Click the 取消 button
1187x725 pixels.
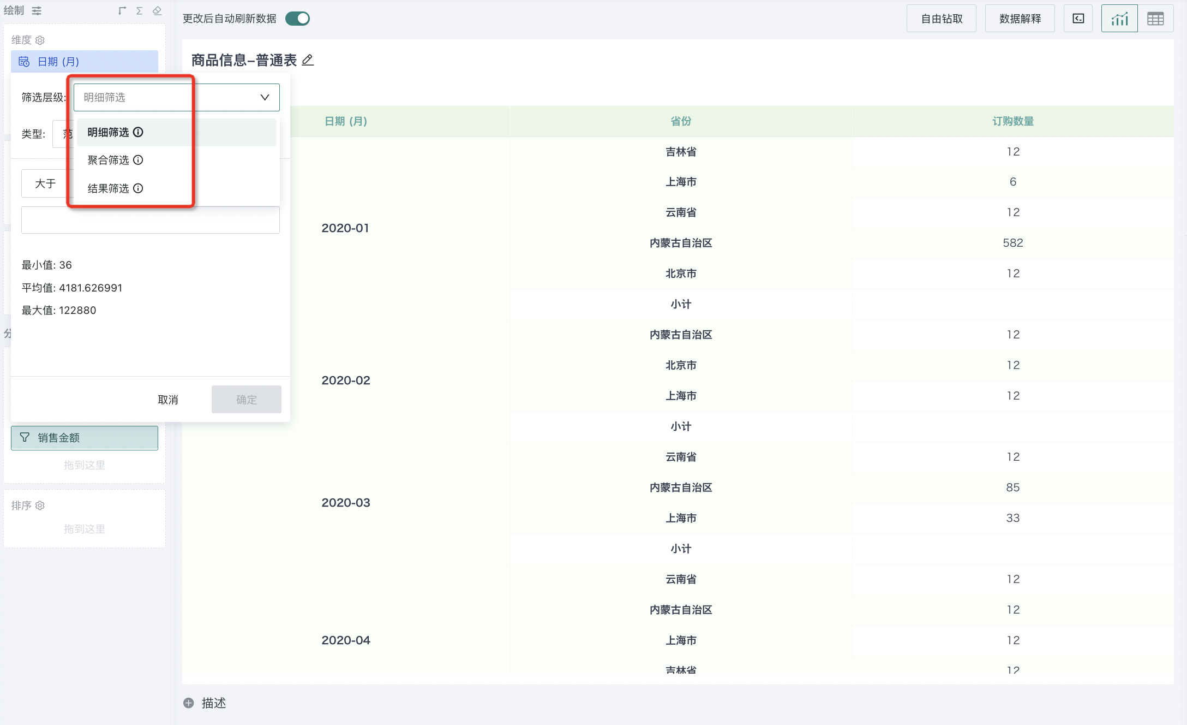point(168,400)
